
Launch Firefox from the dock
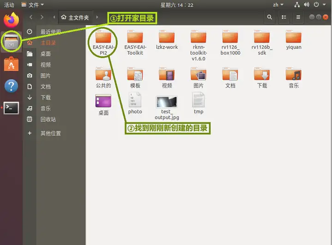11,20
